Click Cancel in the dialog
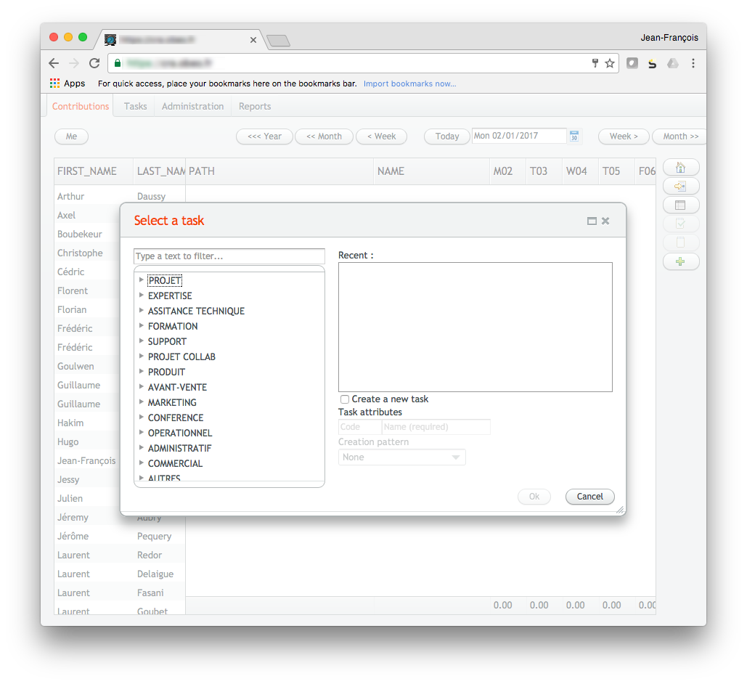Screen dimensions: 747x684 pyautogui.click(x=589, y=497)
